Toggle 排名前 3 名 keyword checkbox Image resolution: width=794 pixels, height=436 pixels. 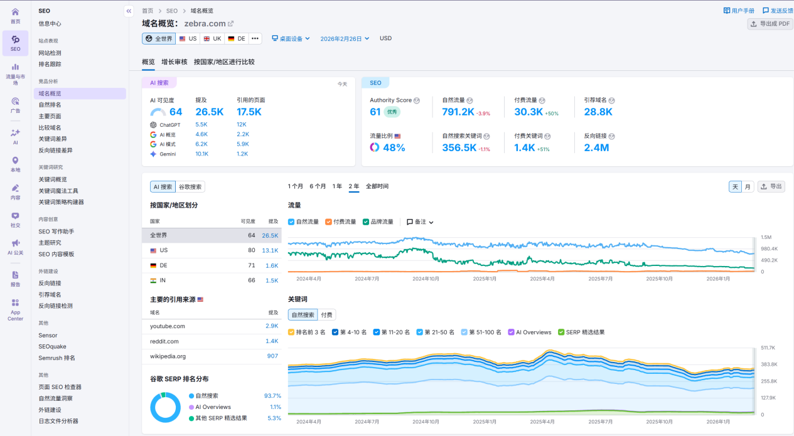pyautogui.click(x=291, y=332)
